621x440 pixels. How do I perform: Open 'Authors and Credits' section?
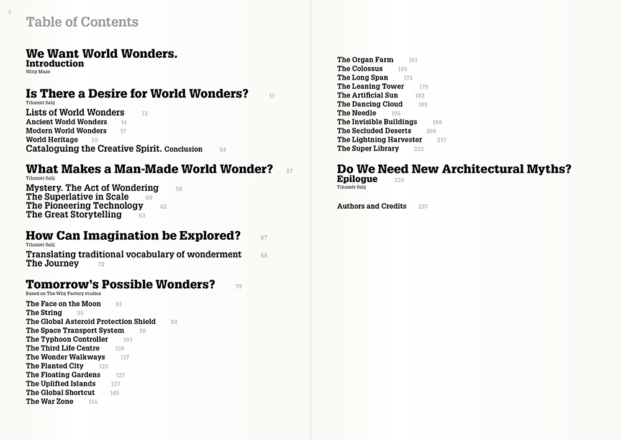371,206
